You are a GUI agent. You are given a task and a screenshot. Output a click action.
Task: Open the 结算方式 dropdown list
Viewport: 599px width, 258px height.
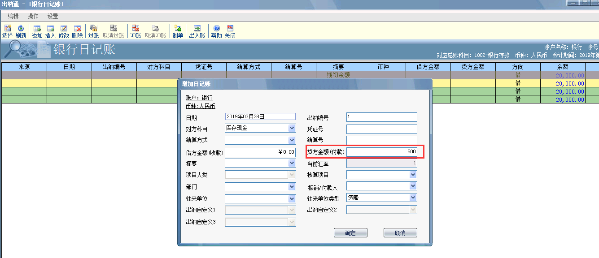coord(292,140)
